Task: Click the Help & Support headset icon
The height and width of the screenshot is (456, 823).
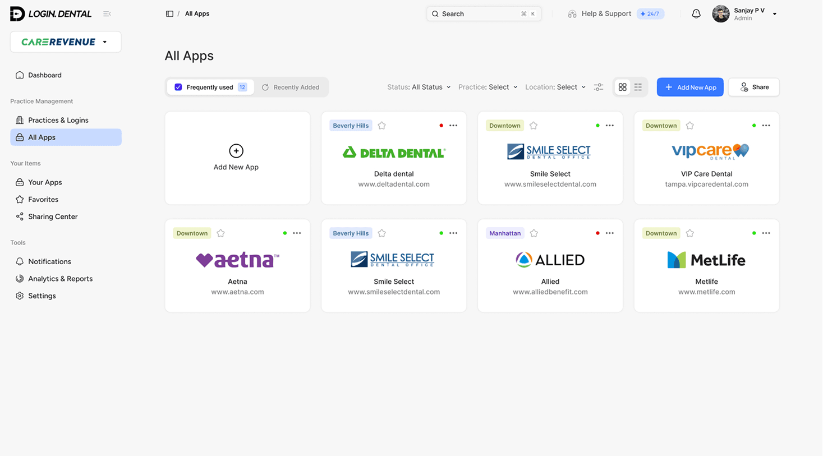Action: click(572, 13)
